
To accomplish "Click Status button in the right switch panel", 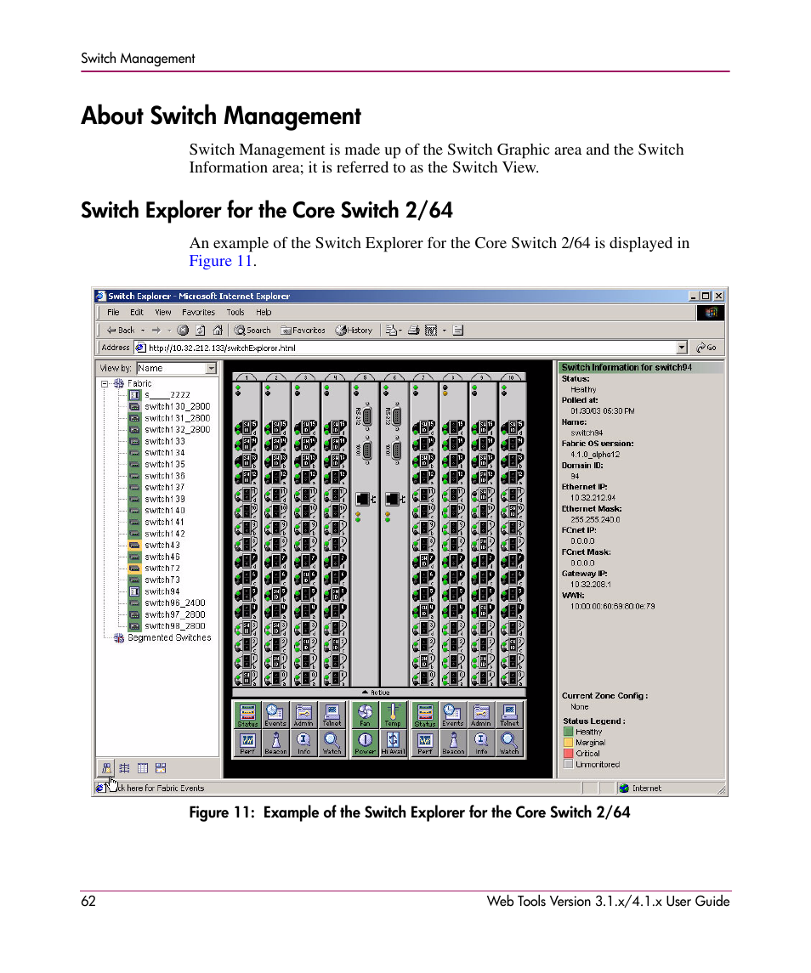I will (425, 715).
